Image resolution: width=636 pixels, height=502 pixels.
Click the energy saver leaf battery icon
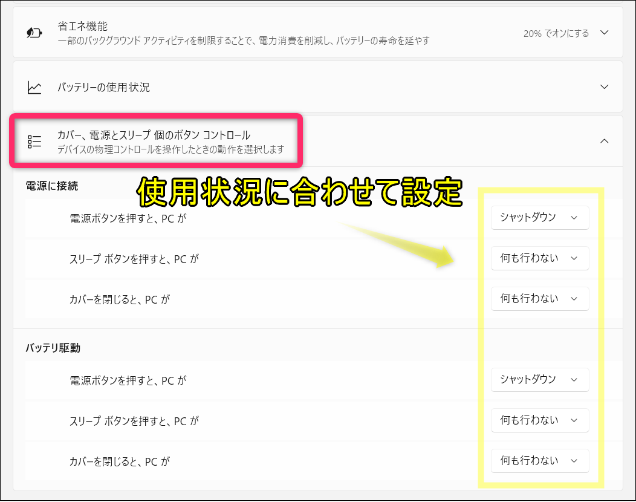coord(34,33)
